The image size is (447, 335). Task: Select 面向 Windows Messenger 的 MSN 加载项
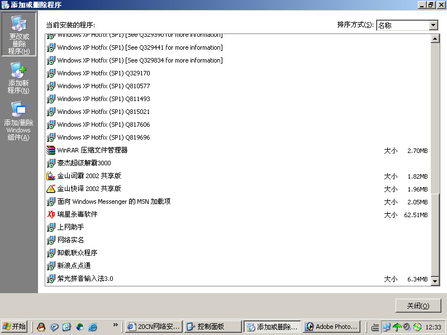pyautogui.click(x=114, y=202)
